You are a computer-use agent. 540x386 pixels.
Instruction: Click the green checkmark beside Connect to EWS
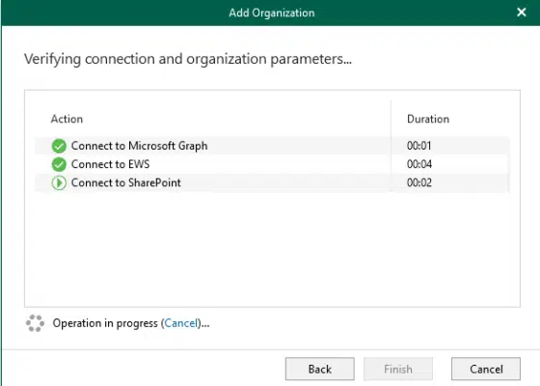[x=59, y=164]
